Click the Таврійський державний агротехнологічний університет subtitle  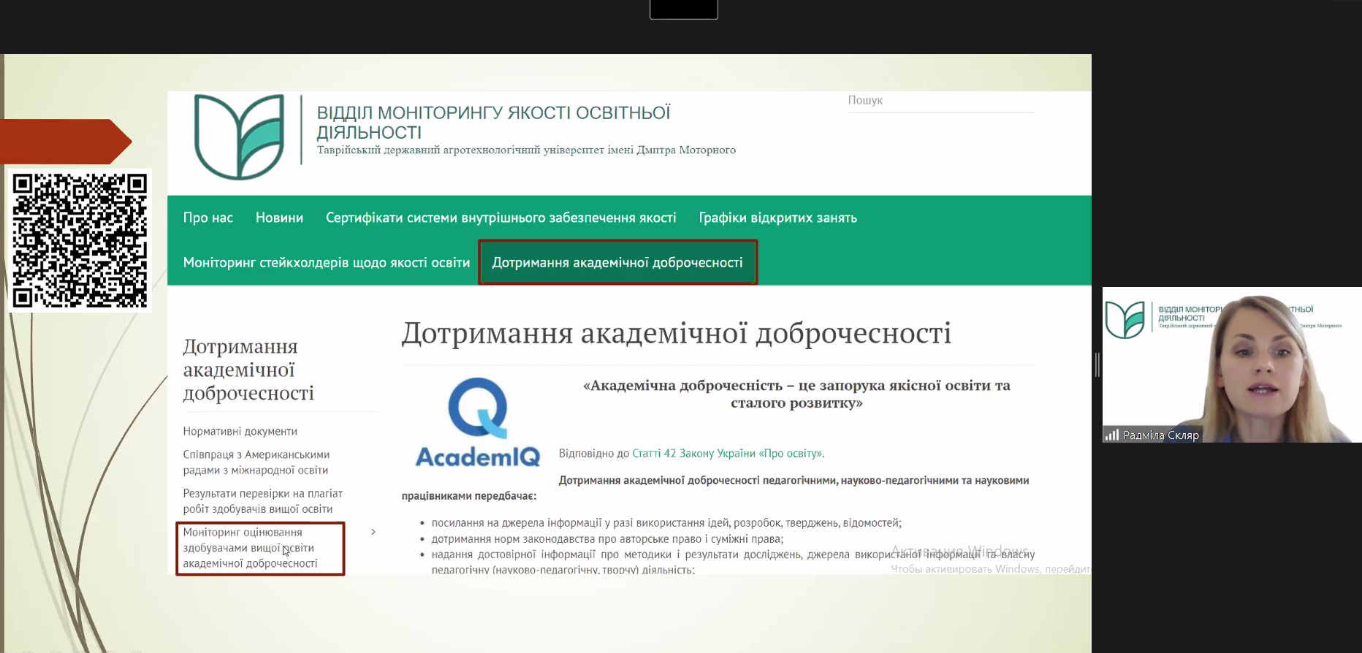tap(526, 150)
